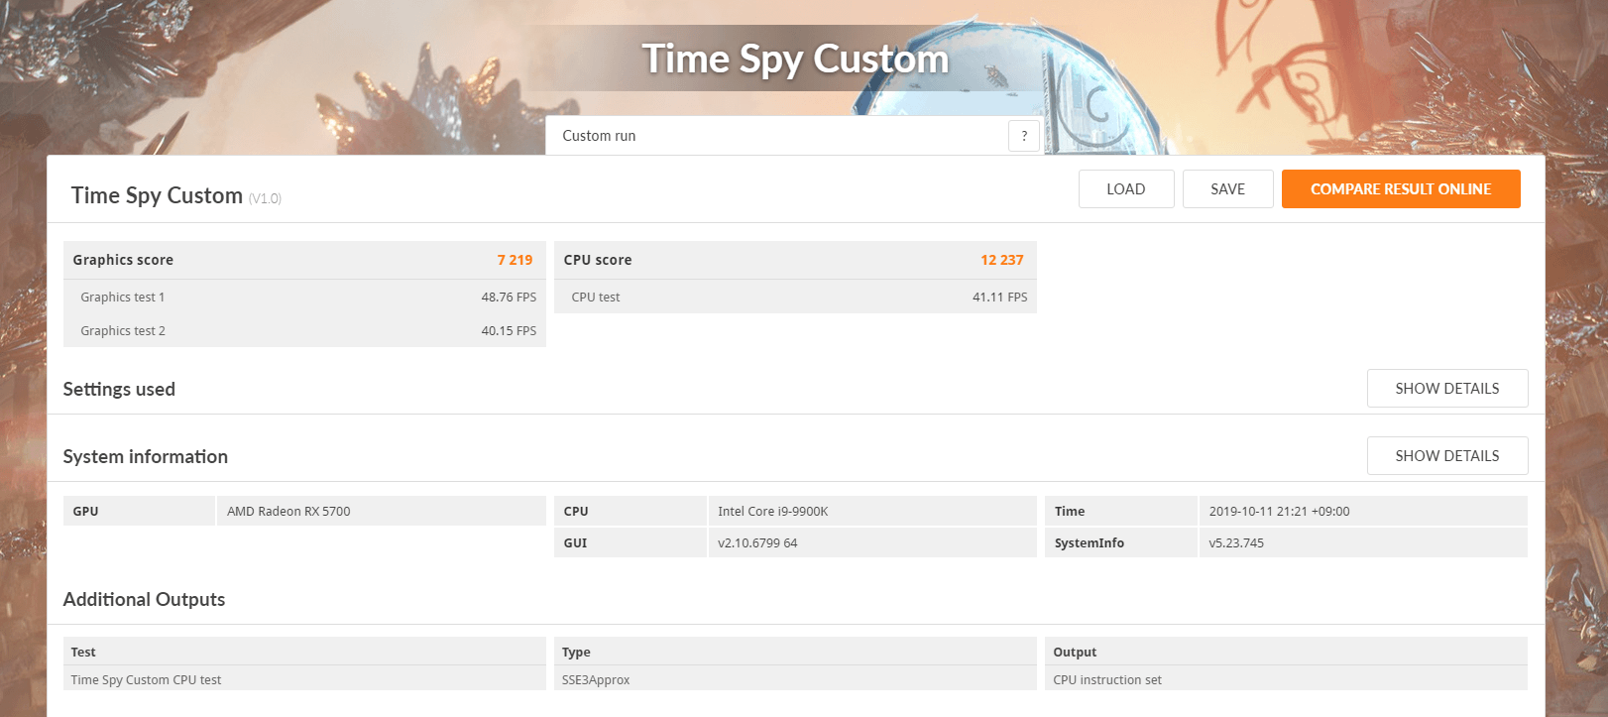Screen dimensions: 1608x717
Task: Click the Graphics score header label
Action: (x=123, y=260)
